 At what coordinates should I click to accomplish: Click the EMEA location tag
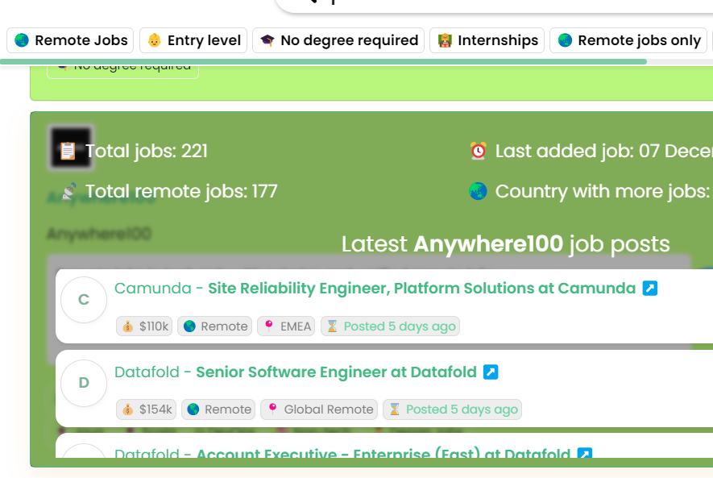point(286,326)
